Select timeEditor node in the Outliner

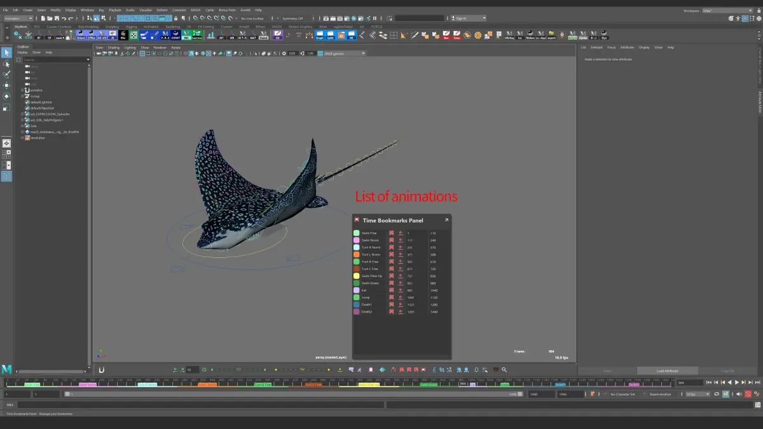[x=38, y=137]
